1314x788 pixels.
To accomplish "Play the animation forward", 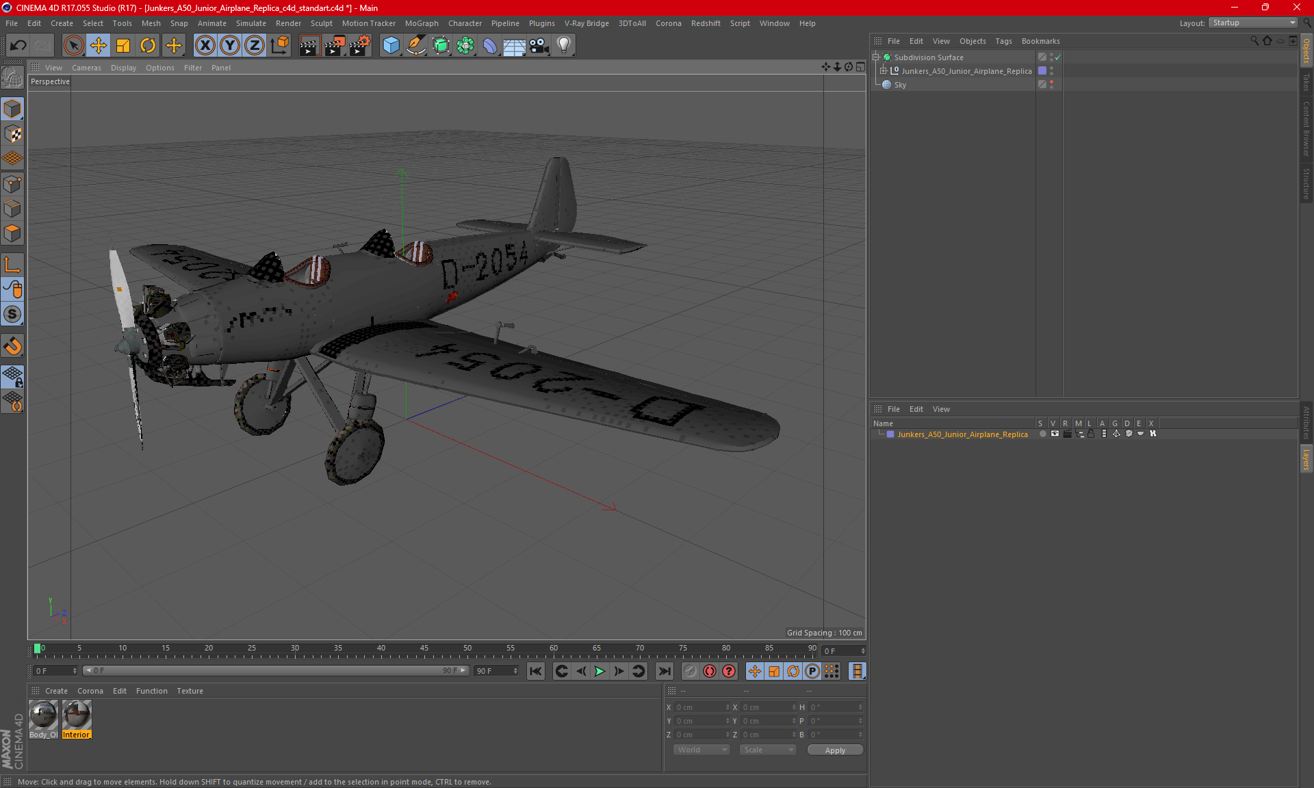I will 600,671.
